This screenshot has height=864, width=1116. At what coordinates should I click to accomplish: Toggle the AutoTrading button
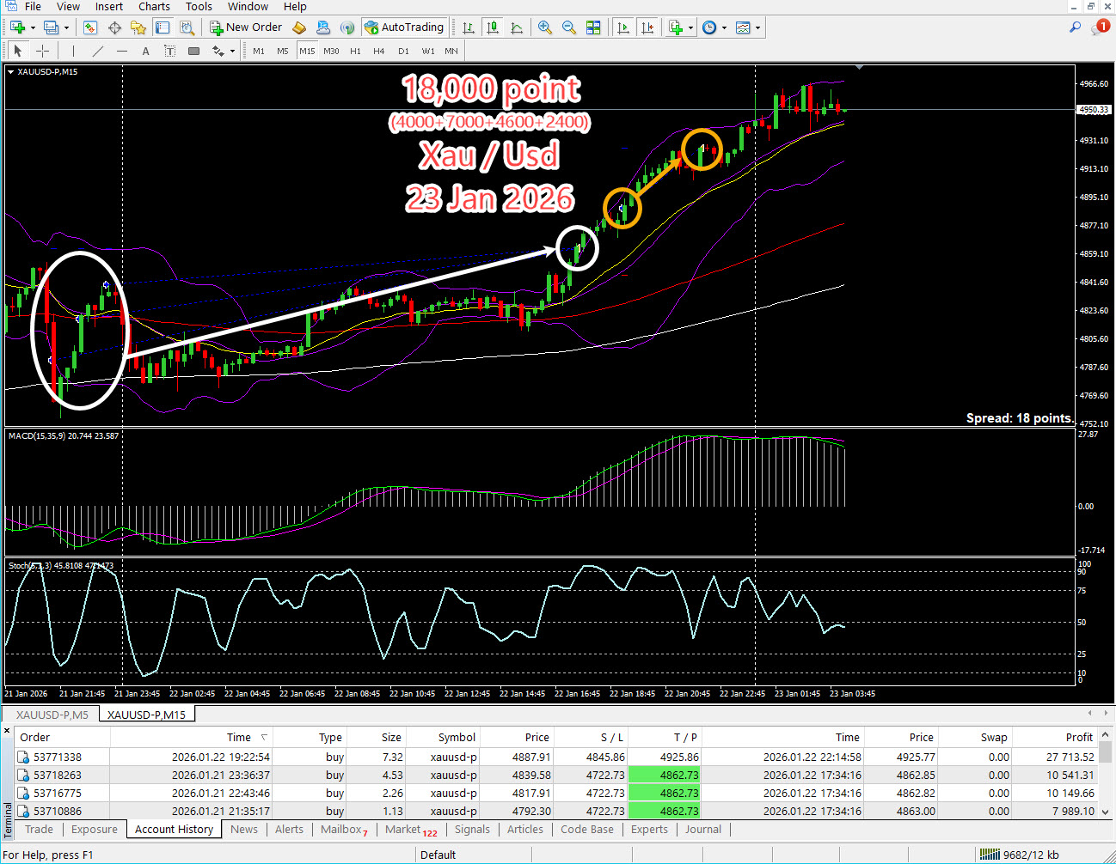[404, 27]
